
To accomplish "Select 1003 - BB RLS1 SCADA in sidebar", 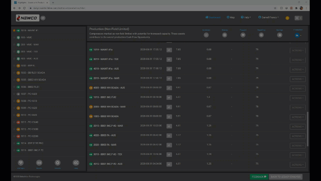I will pyautogui.click(x=33, y=73).
